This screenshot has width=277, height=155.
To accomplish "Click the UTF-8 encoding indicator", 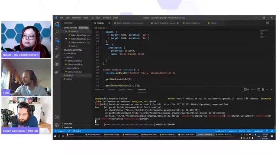I will point(242,131).
